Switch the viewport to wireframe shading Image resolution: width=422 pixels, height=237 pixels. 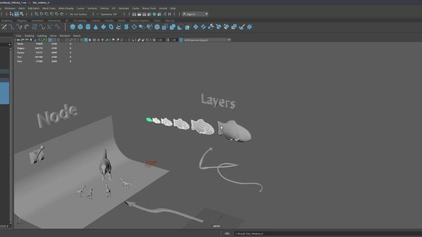click(x=82, y=40)
